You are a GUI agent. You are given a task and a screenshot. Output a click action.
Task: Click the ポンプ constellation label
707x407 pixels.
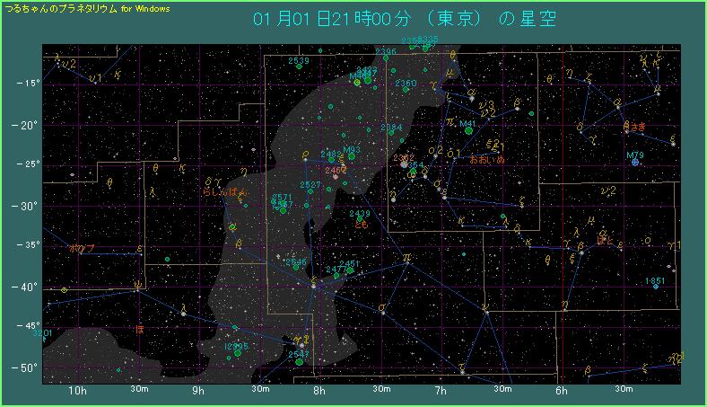pyautogui.click(x=82, y=248)
